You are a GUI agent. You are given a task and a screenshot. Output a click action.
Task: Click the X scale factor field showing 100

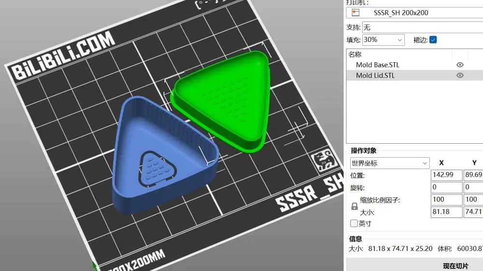point(446,200)
